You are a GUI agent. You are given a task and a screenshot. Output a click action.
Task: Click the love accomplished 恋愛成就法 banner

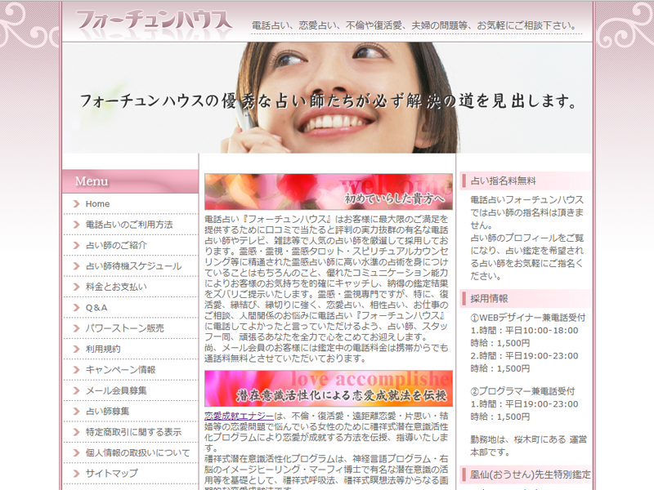329,389
